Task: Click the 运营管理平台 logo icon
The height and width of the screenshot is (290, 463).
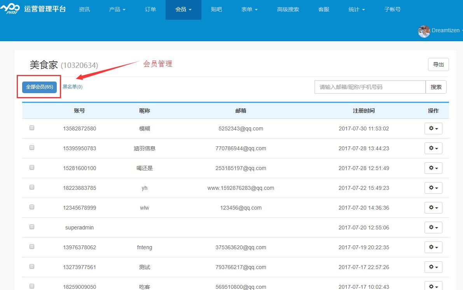Action: [x=11, y=8]
